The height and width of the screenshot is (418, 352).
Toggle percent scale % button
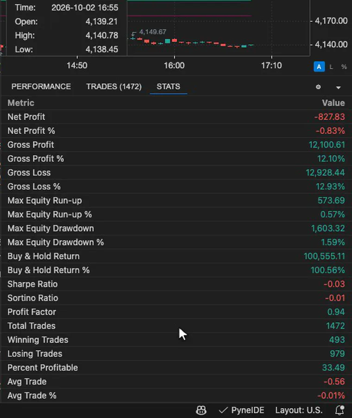click(x=344, y=67)
